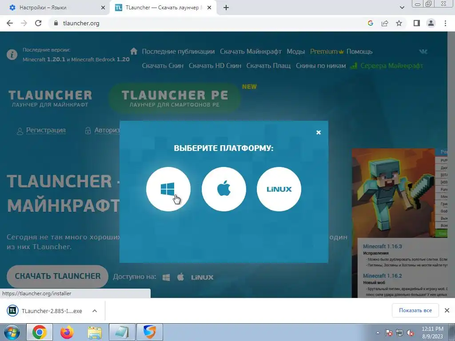Show hidden system tray icons
Screen dimensions: 455x341
coord(378,333)
